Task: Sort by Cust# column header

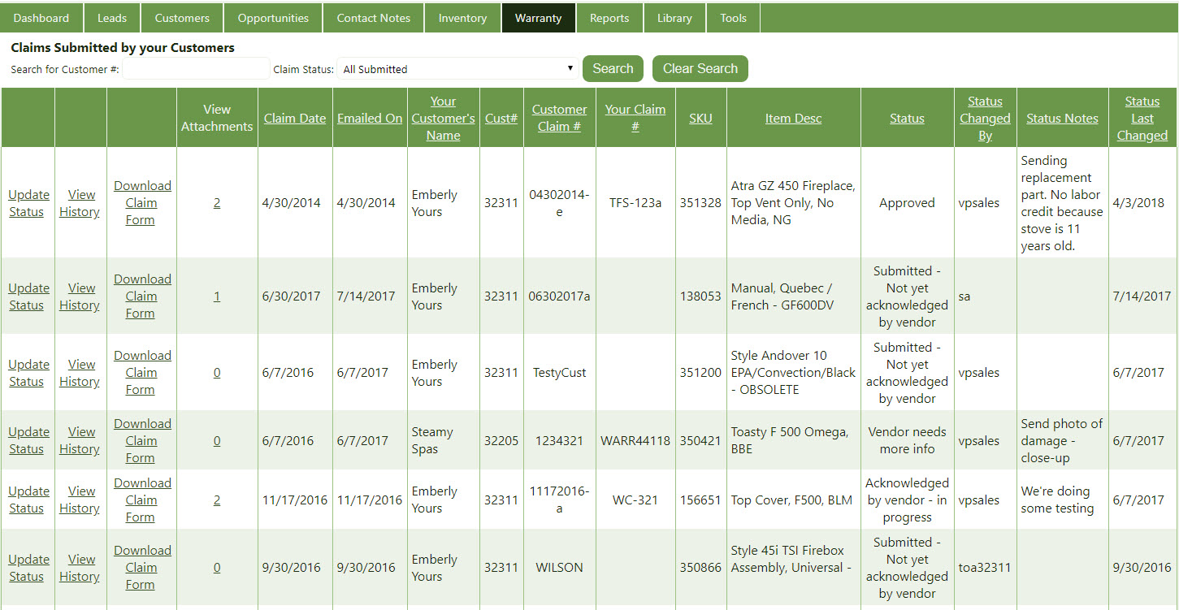Action: point(501,119)
